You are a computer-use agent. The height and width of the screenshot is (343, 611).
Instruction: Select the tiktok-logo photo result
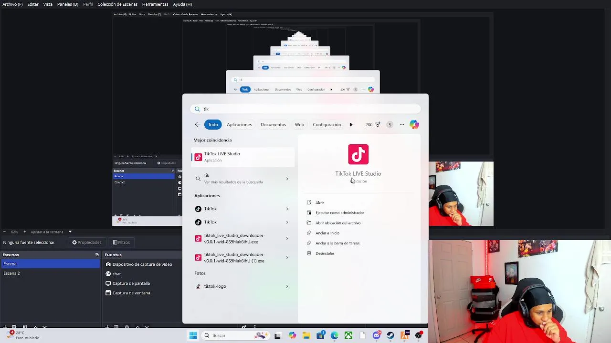[243, 286]
